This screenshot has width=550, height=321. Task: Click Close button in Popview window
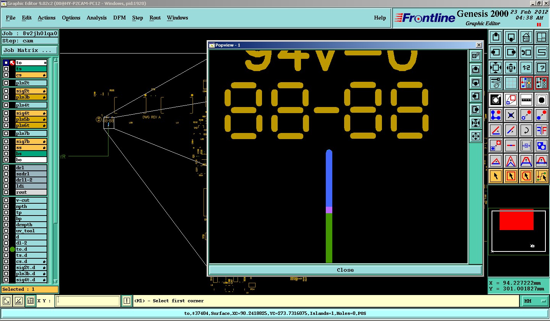(x=345, y=270)
